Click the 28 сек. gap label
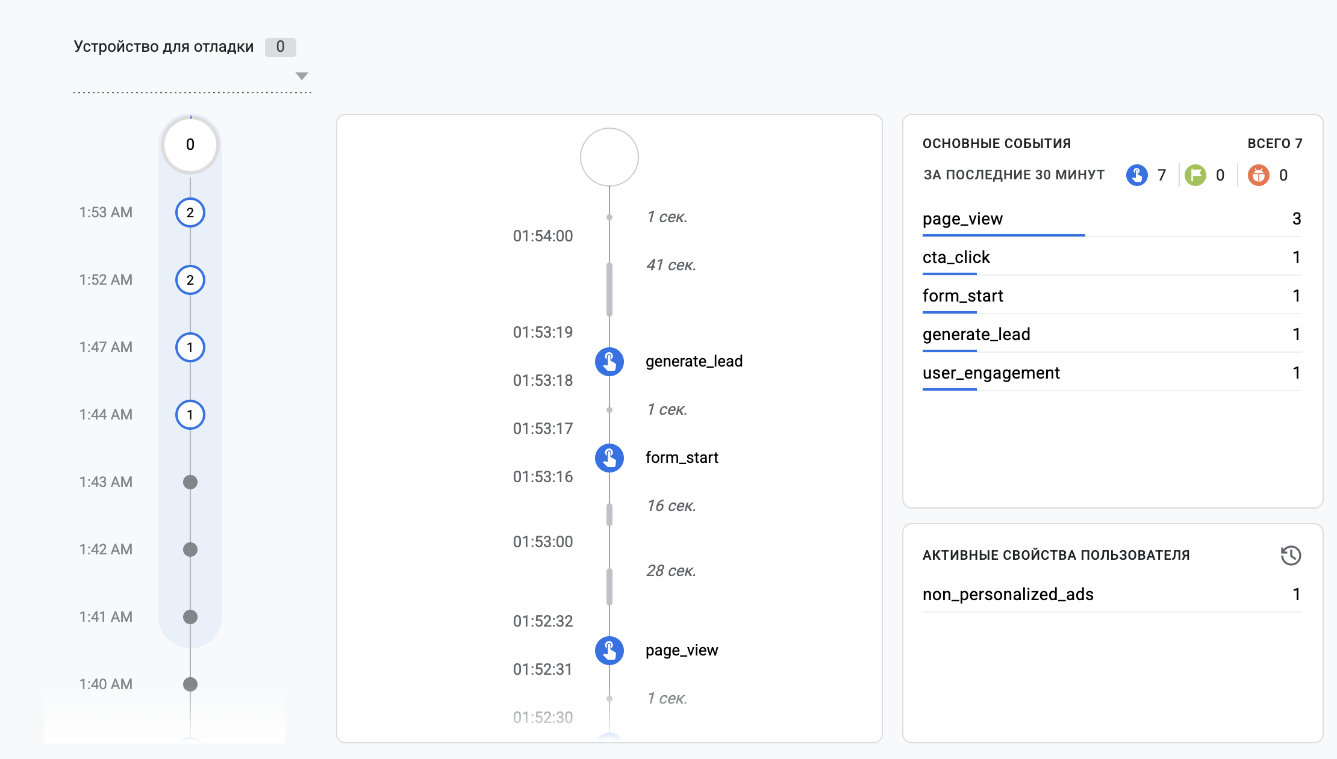Screen dimensions: 1337x759 (x=672, y=571)
